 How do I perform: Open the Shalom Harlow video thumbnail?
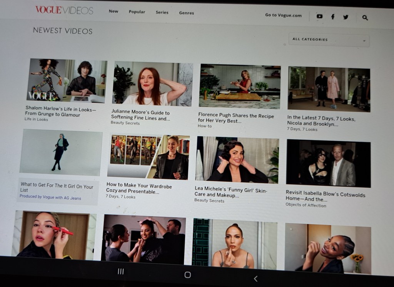[67, 80]
